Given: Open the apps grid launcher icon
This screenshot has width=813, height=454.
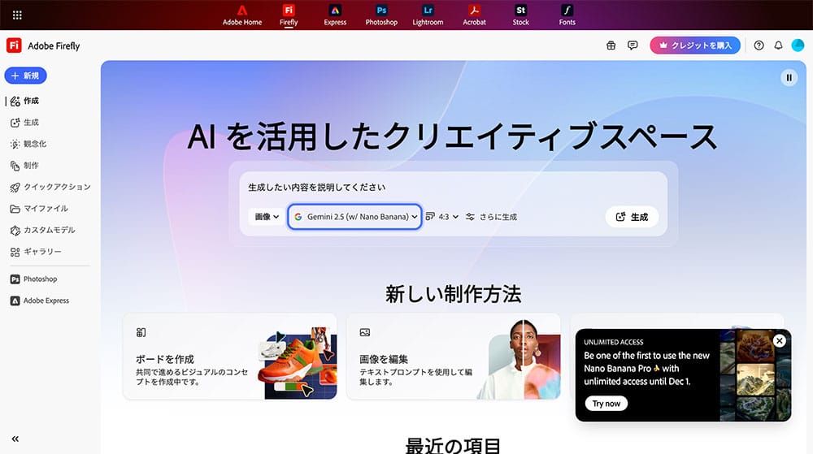Looking at the screenshot, I should point(17,15).
